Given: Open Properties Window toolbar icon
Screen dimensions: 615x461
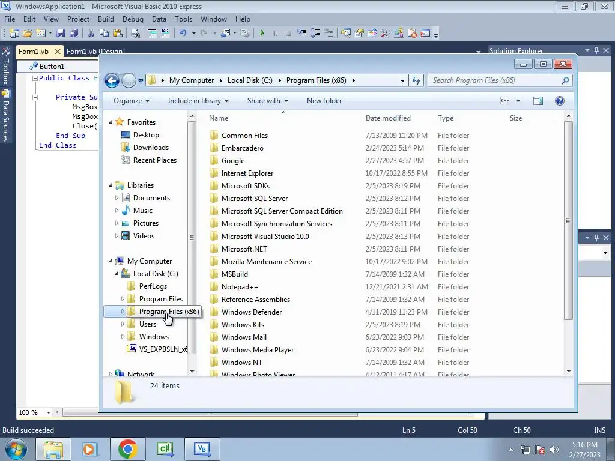Looking at the screenshot, I should point(359,34).
